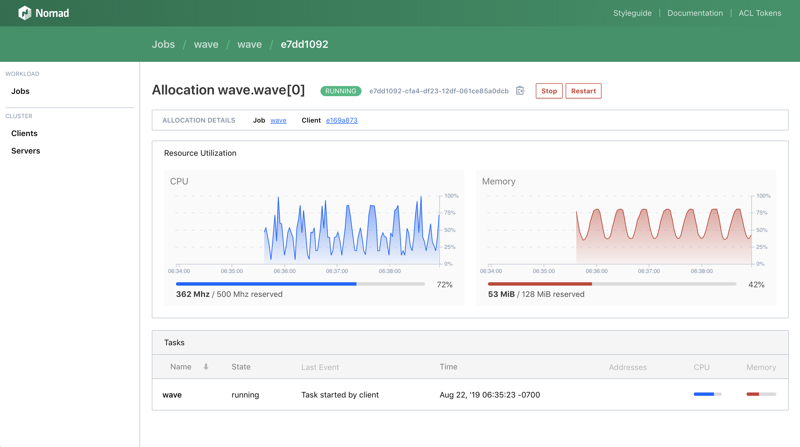Open the wave task row

pos(172,395)
